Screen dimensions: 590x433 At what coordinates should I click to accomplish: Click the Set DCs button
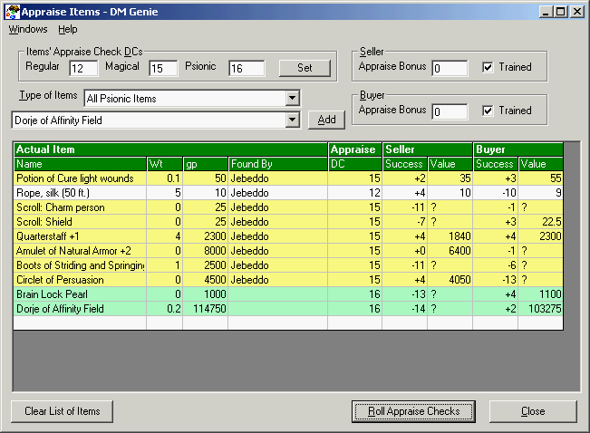305,68
